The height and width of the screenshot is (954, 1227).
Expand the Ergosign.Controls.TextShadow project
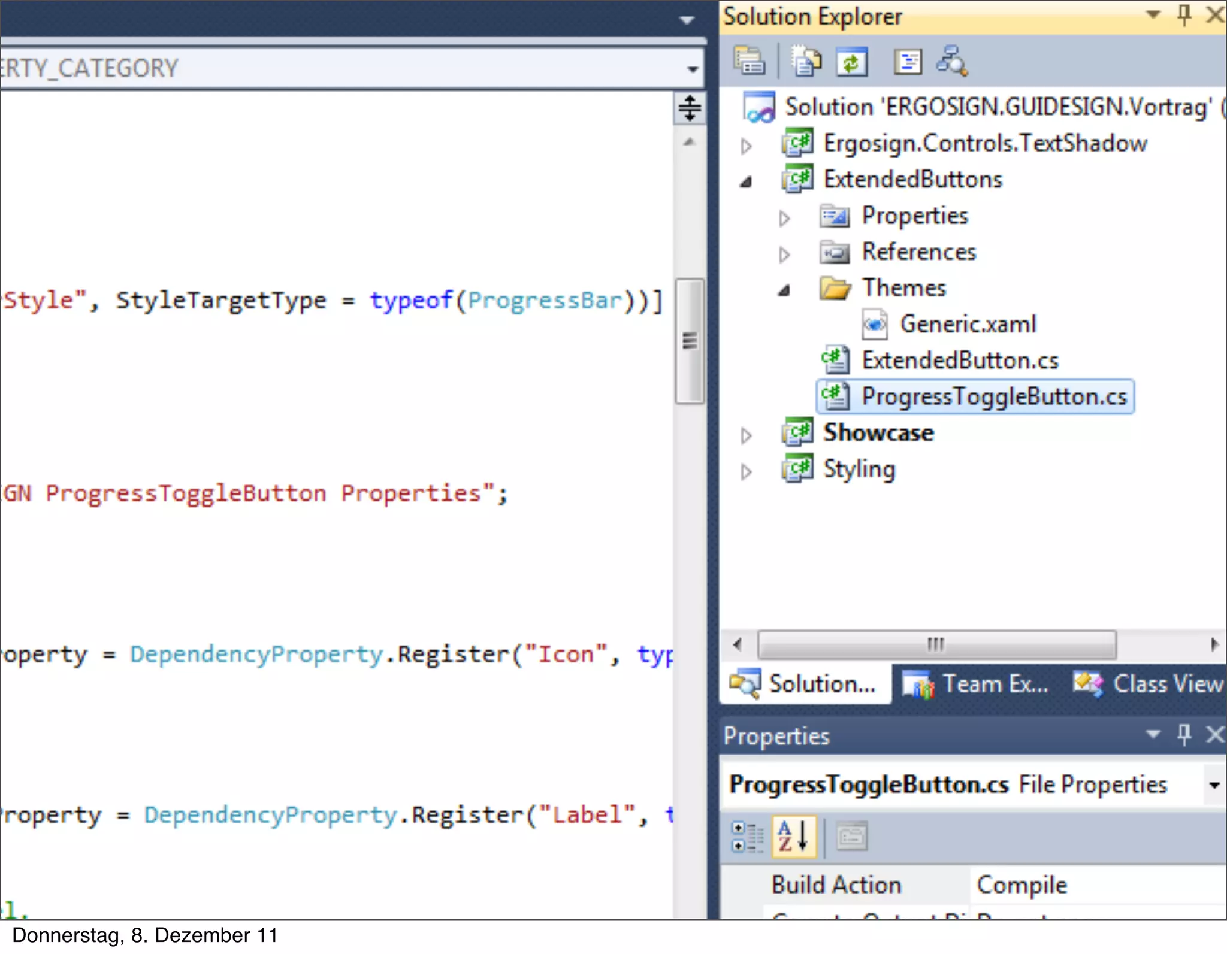click(x=746, y=146)
